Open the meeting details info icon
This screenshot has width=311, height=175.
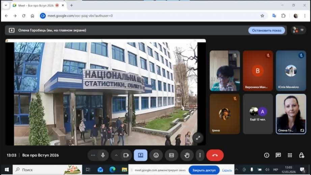click(266, 155)
